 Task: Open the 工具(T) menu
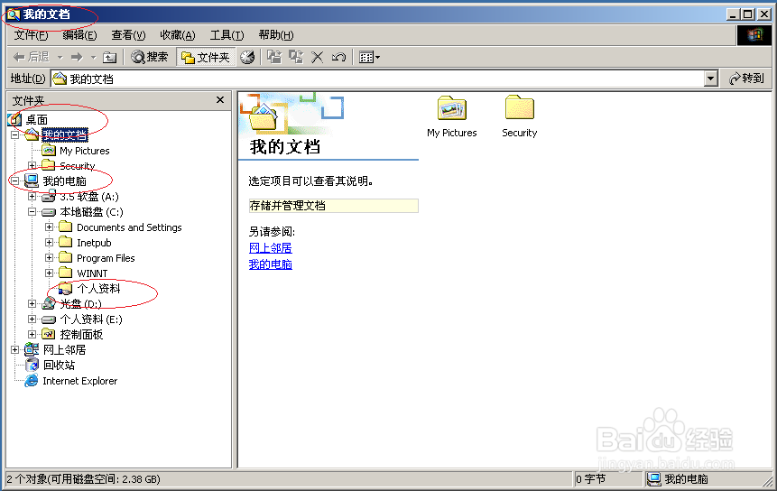[x=227, y=35]
